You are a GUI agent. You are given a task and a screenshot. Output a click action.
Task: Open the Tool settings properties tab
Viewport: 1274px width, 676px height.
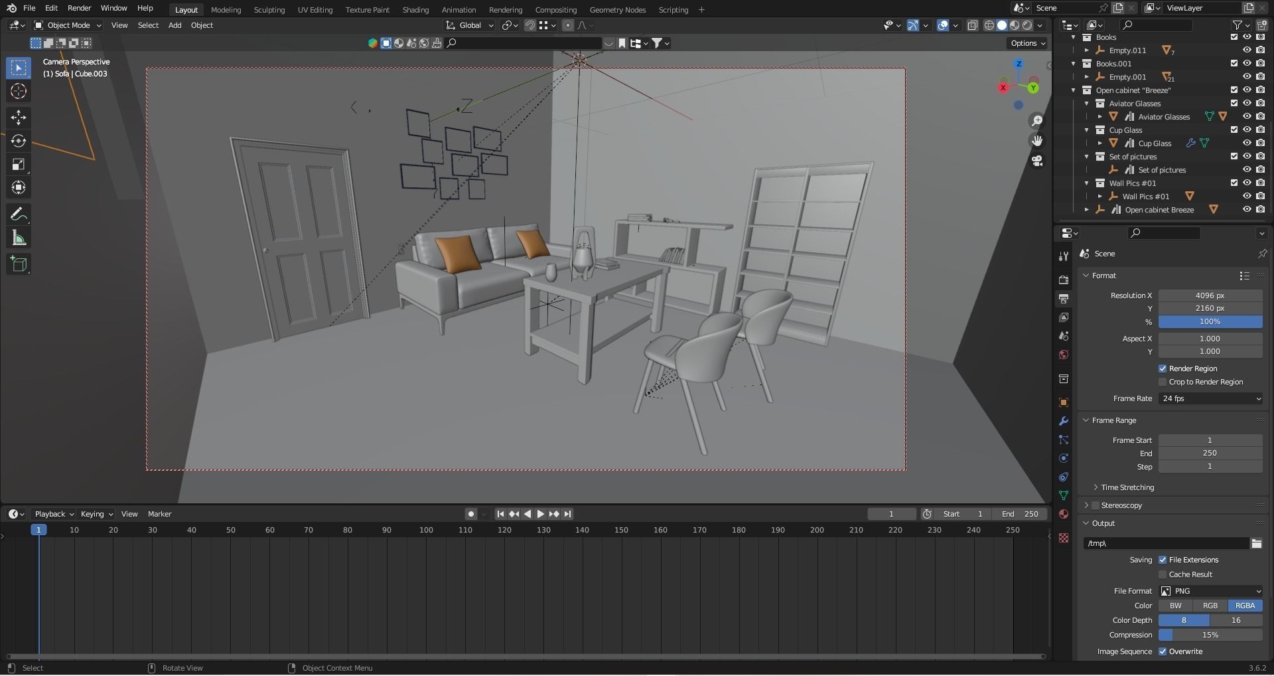[x=1064, y=256]
